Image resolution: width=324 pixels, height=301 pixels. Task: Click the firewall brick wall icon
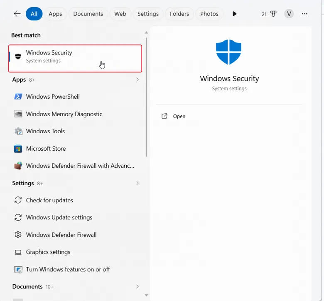pyautogui.click(x=18, y=166)
